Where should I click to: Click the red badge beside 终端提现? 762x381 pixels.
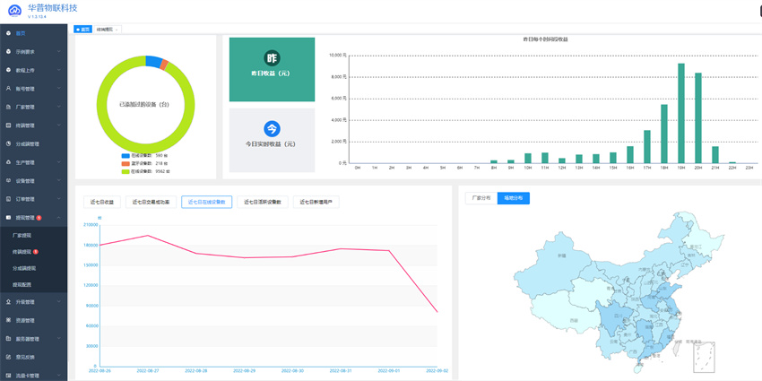[x=36, y=252]
